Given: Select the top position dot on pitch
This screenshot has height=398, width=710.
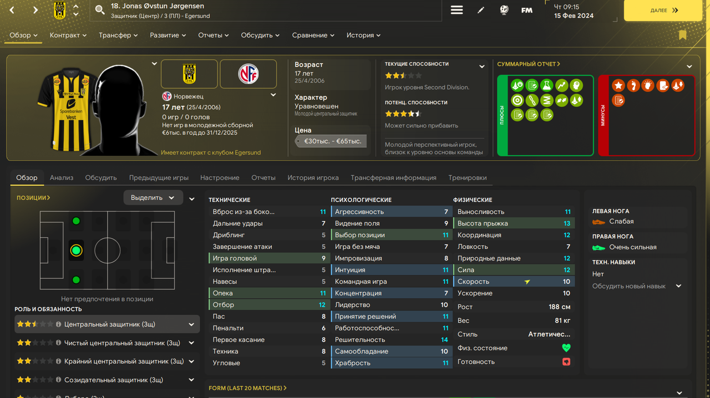Looking at the screenshot, I should pos(77,221).
